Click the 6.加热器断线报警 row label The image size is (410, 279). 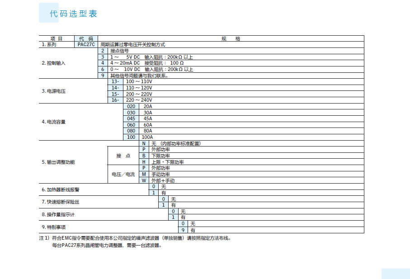pos(61,189)
